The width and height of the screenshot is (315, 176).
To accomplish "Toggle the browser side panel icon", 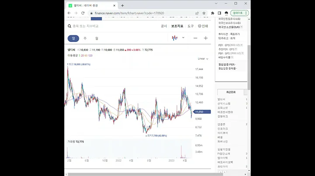I will click(219, 13).
